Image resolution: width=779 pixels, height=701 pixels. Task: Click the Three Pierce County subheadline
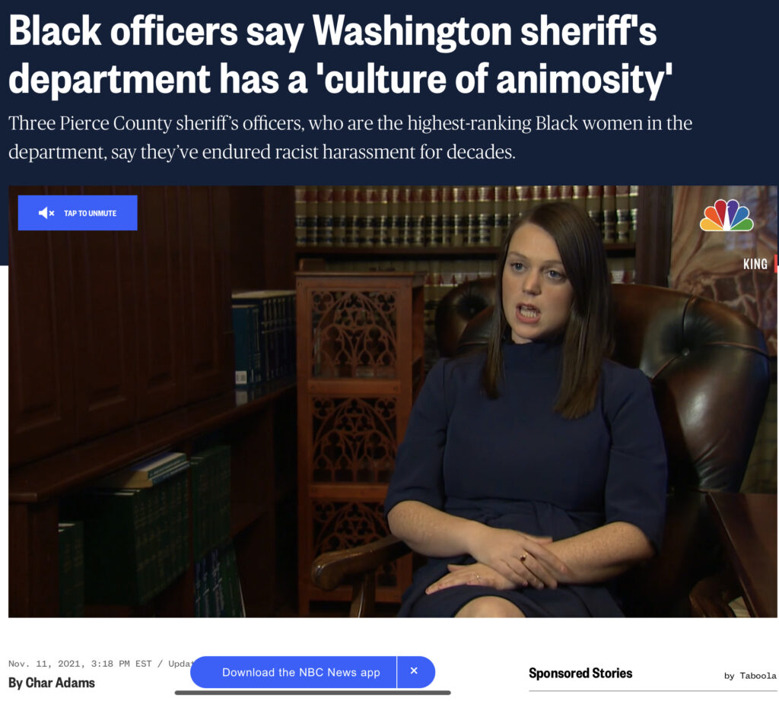coord(350,137)
